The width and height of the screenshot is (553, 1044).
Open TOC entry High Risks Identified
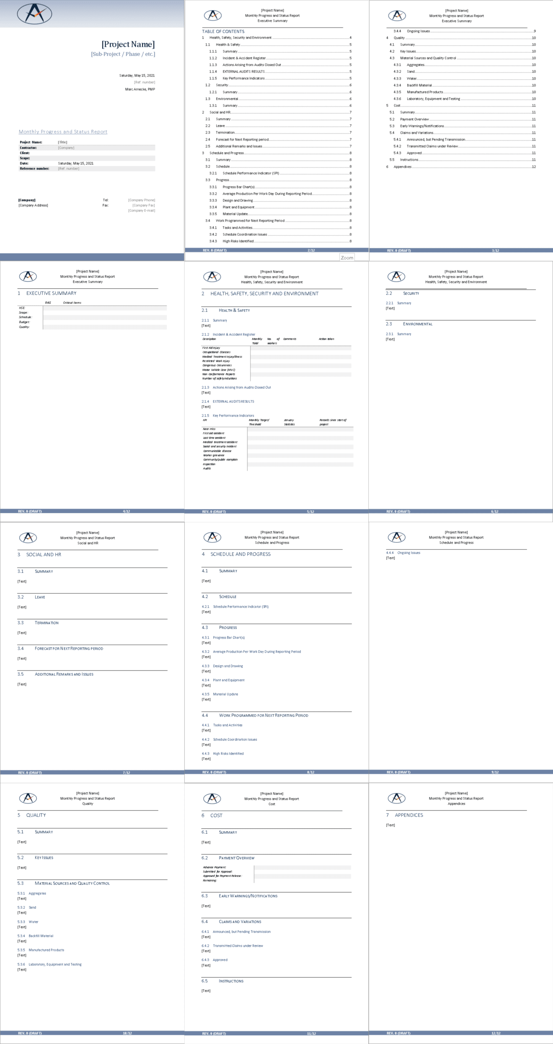coord(280,241)
